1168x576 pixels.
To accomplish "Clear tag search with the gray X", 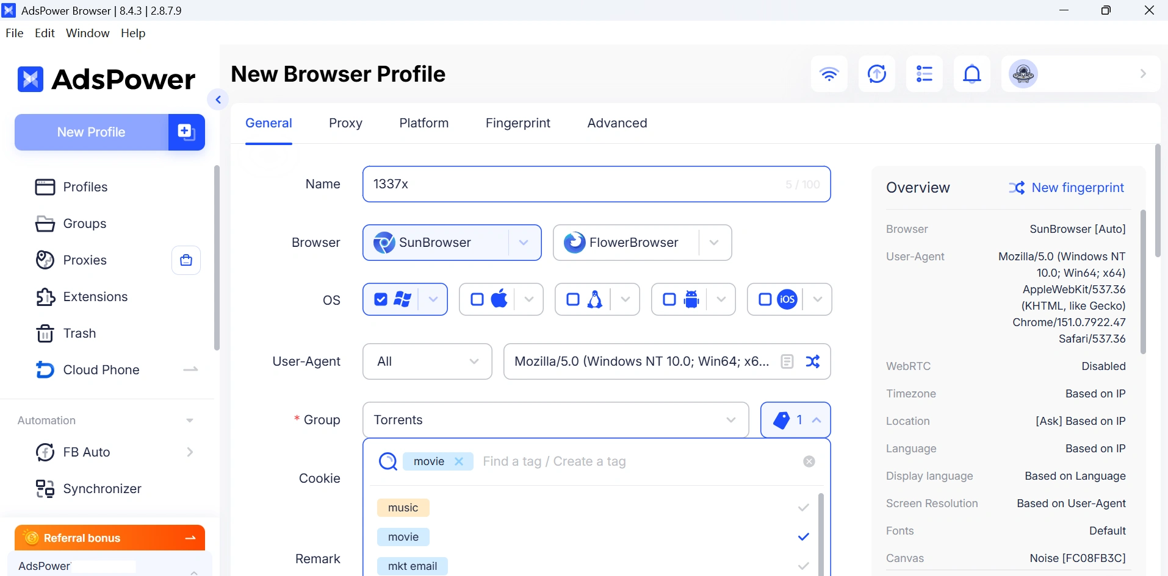I will 809,461.
